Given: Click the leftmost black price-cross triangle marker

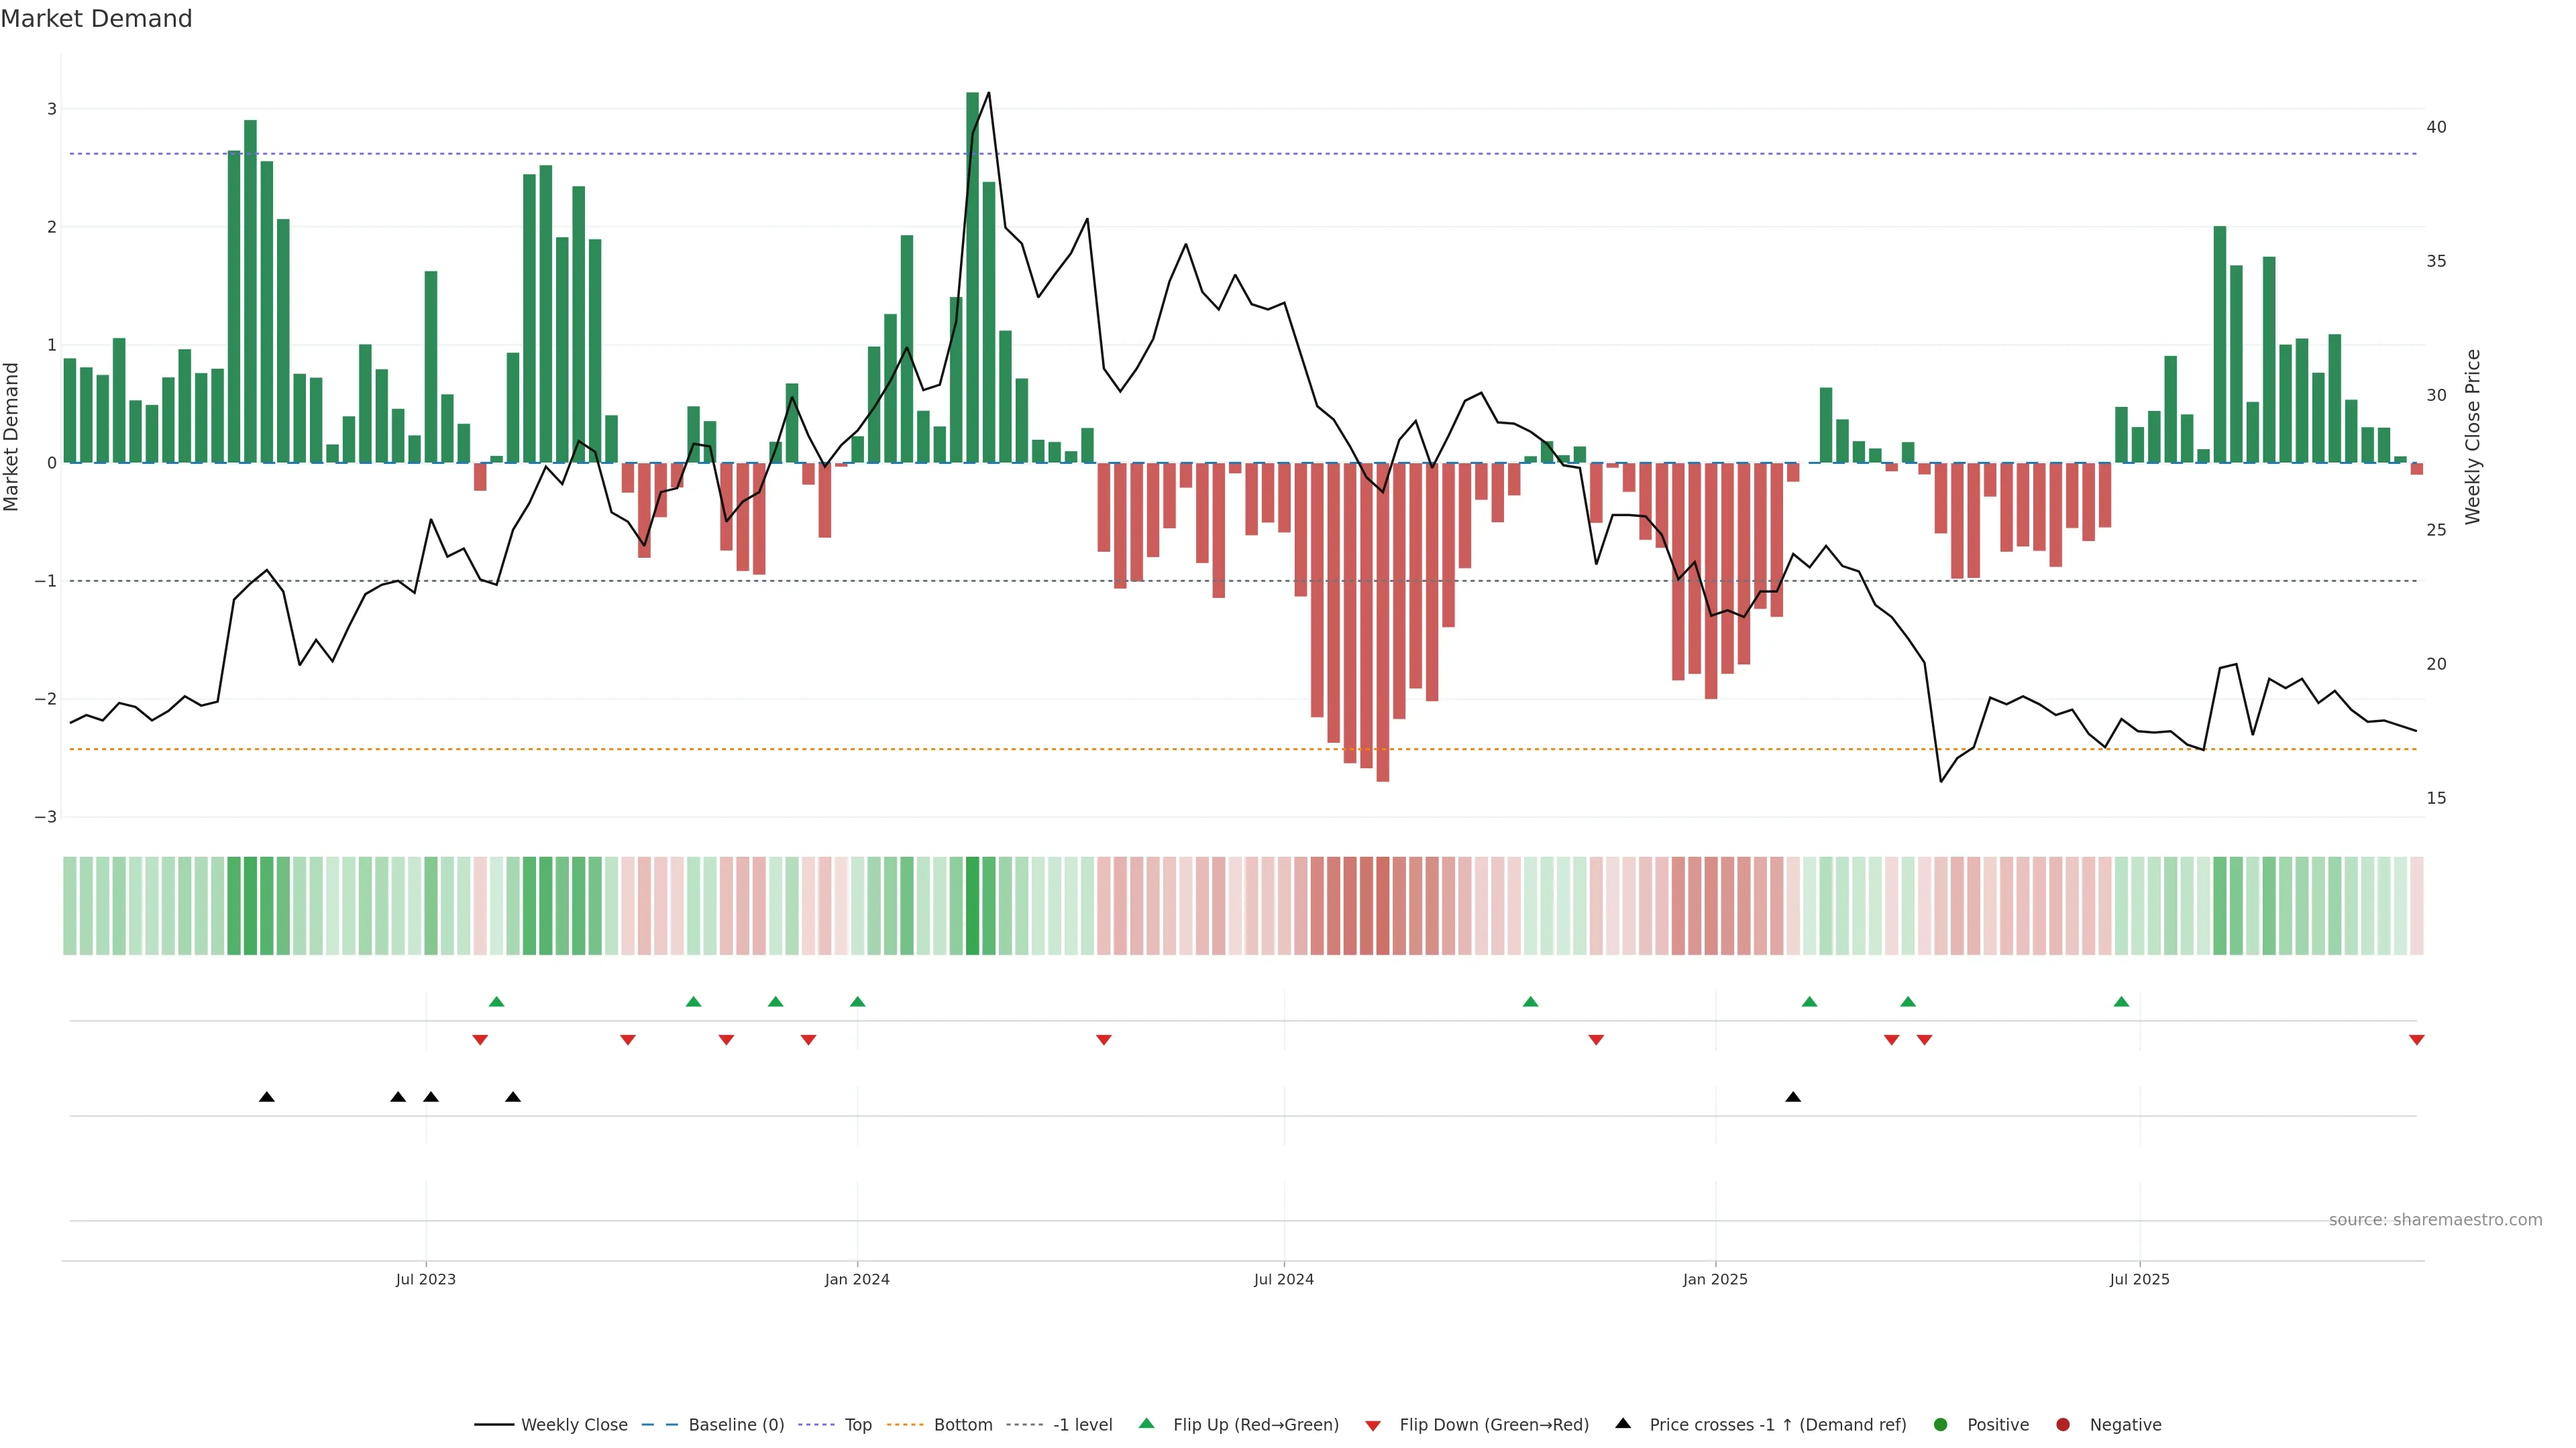Looking at the screenshot, I should 266,1097.
